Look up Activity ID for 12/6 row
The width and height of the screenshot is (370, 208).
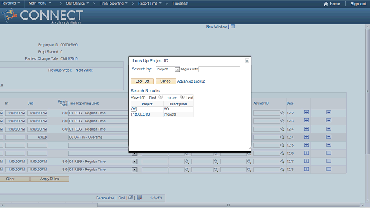[282, 154]
